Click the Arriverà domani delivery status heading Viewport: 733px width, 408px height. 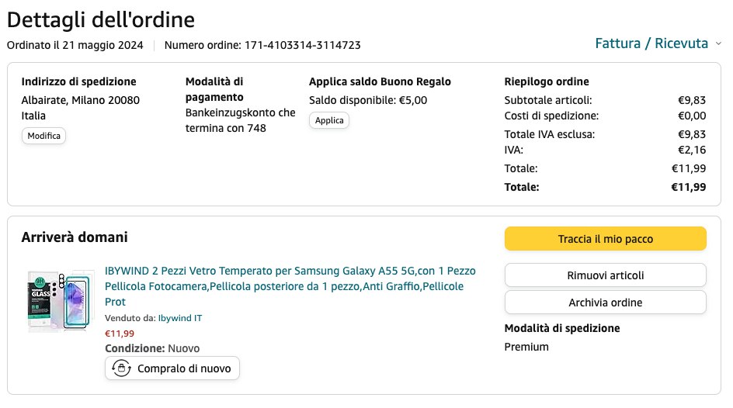[75, 237]
